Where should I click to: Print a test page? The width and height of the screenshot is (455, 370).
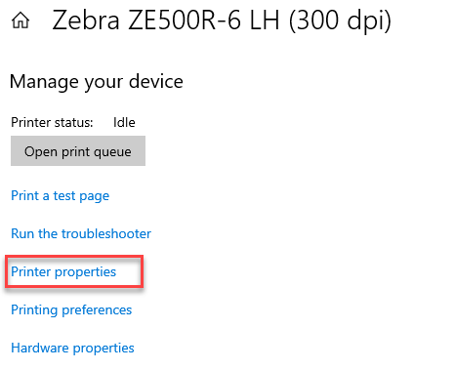pyautogui.click(x=61, y=196)
